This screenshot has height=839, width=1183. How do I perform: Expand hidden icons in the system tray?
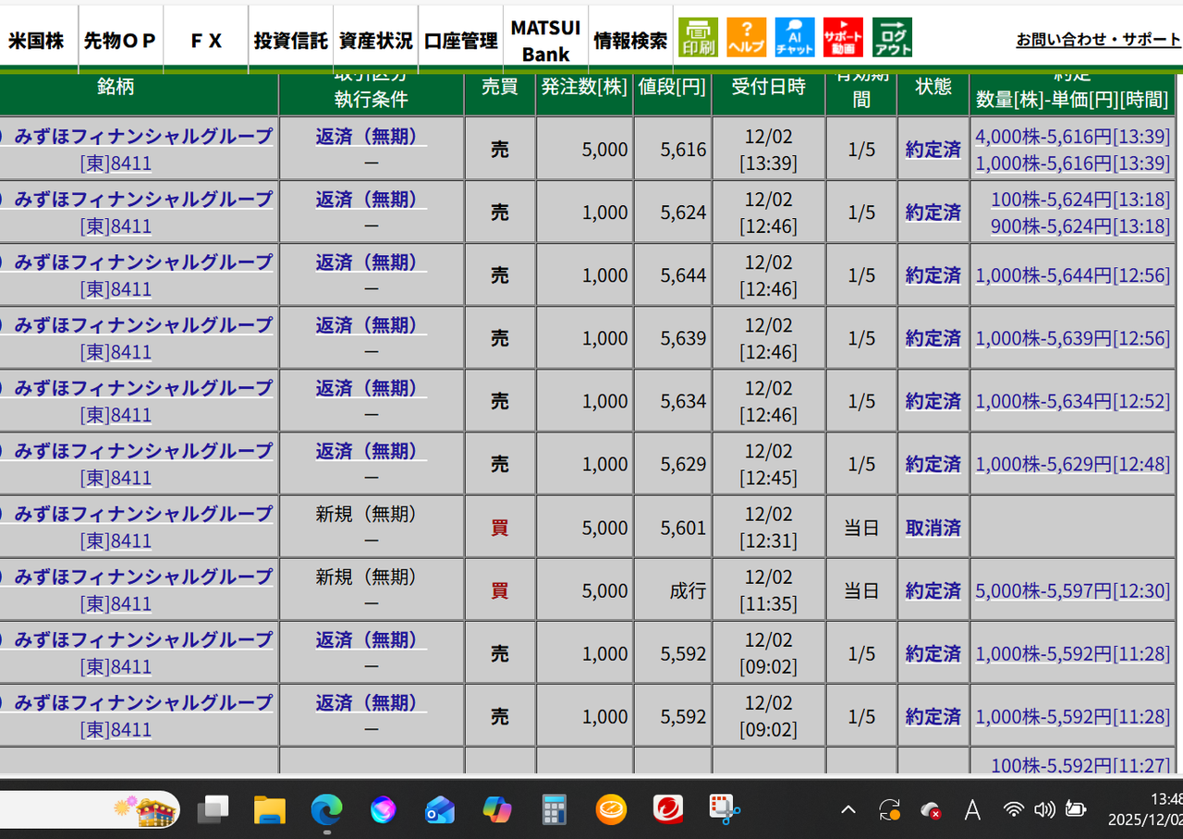[847, 810]
